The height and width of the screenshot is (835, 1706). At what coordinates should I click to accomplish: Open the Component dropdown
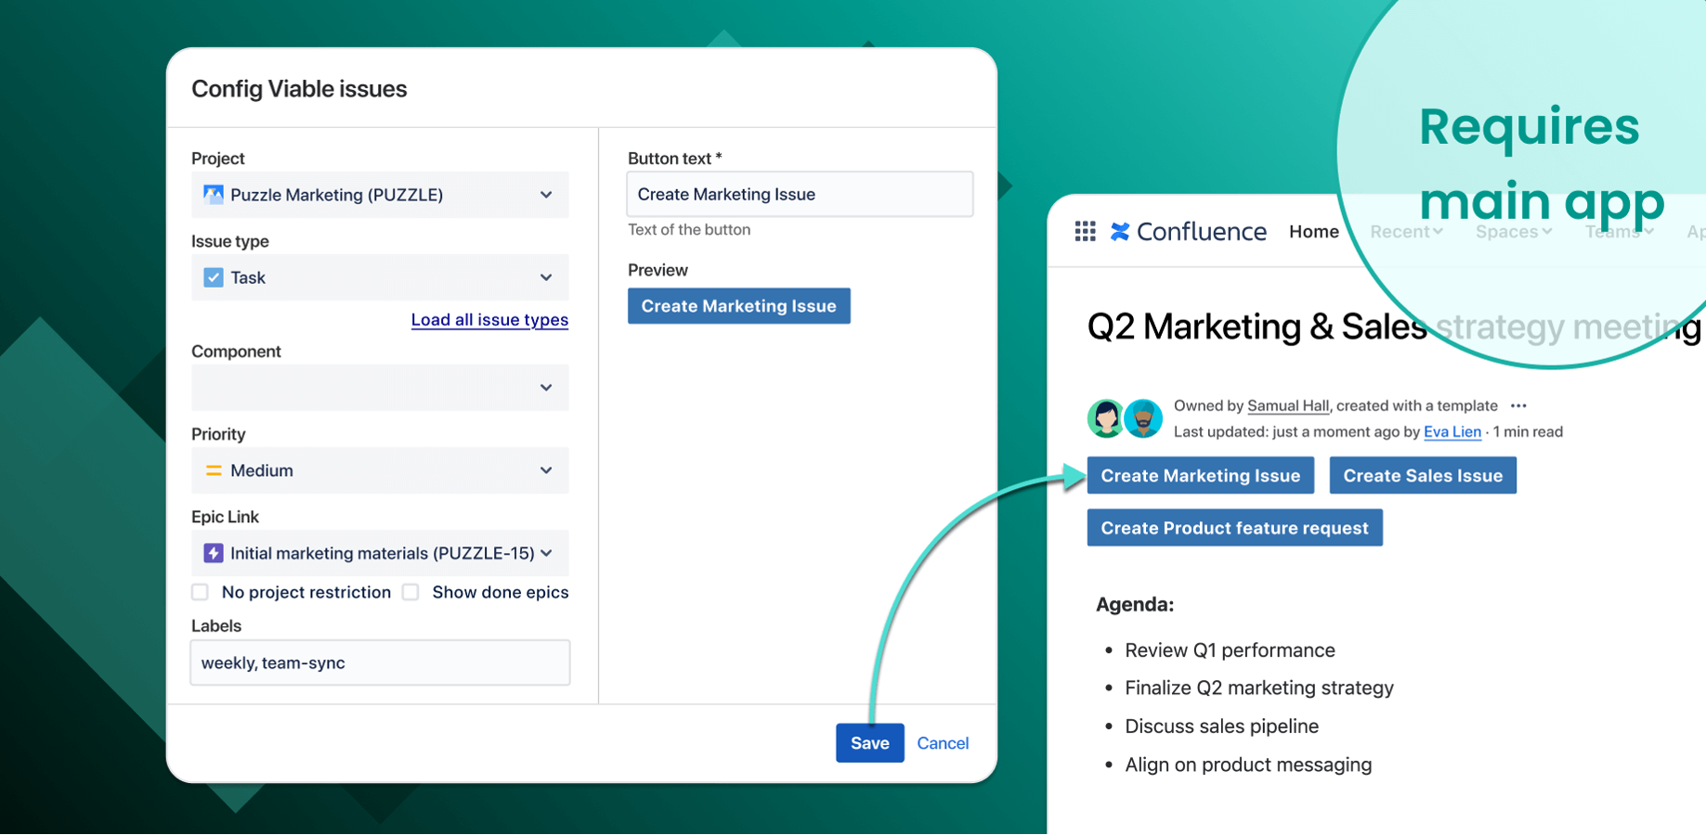(380, 388)
